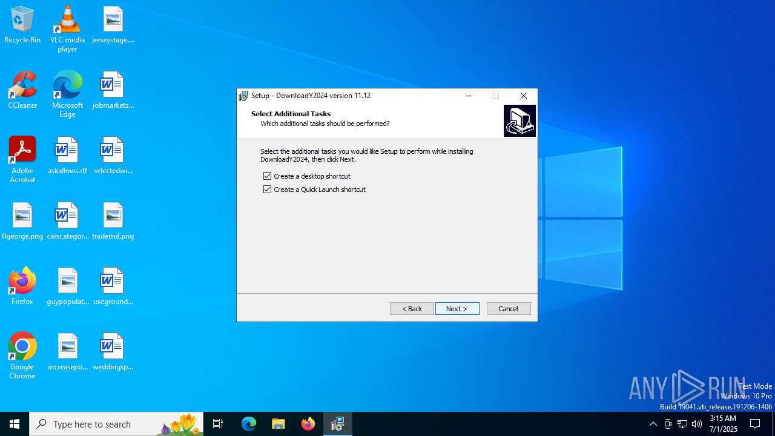This screenshot has height=436, width=775.
Task: Select the VLC media player icon
Action: click(67, 29)
